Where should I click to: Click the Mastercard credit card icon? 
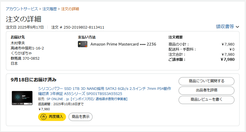tap(82, 44)
